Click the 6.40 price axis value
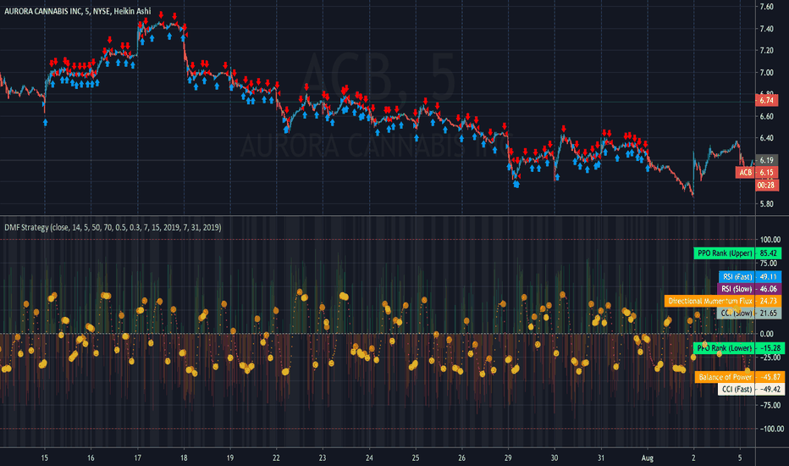This screenshot has height=466, width=789. 766,137
